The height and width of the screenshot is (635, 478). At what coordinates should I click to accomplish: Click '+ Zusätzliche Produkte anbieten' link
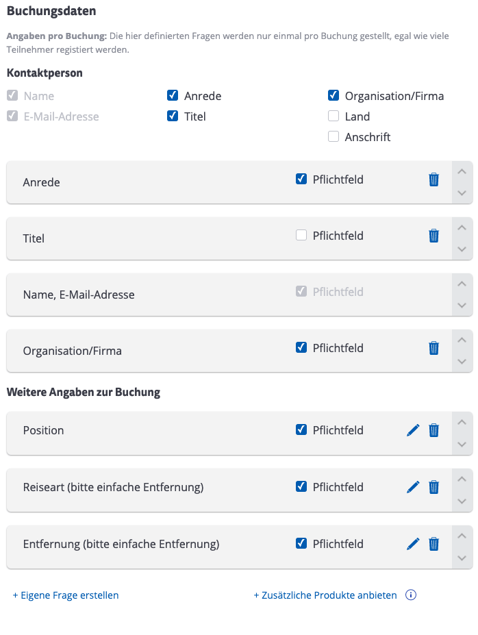[325, 595]
